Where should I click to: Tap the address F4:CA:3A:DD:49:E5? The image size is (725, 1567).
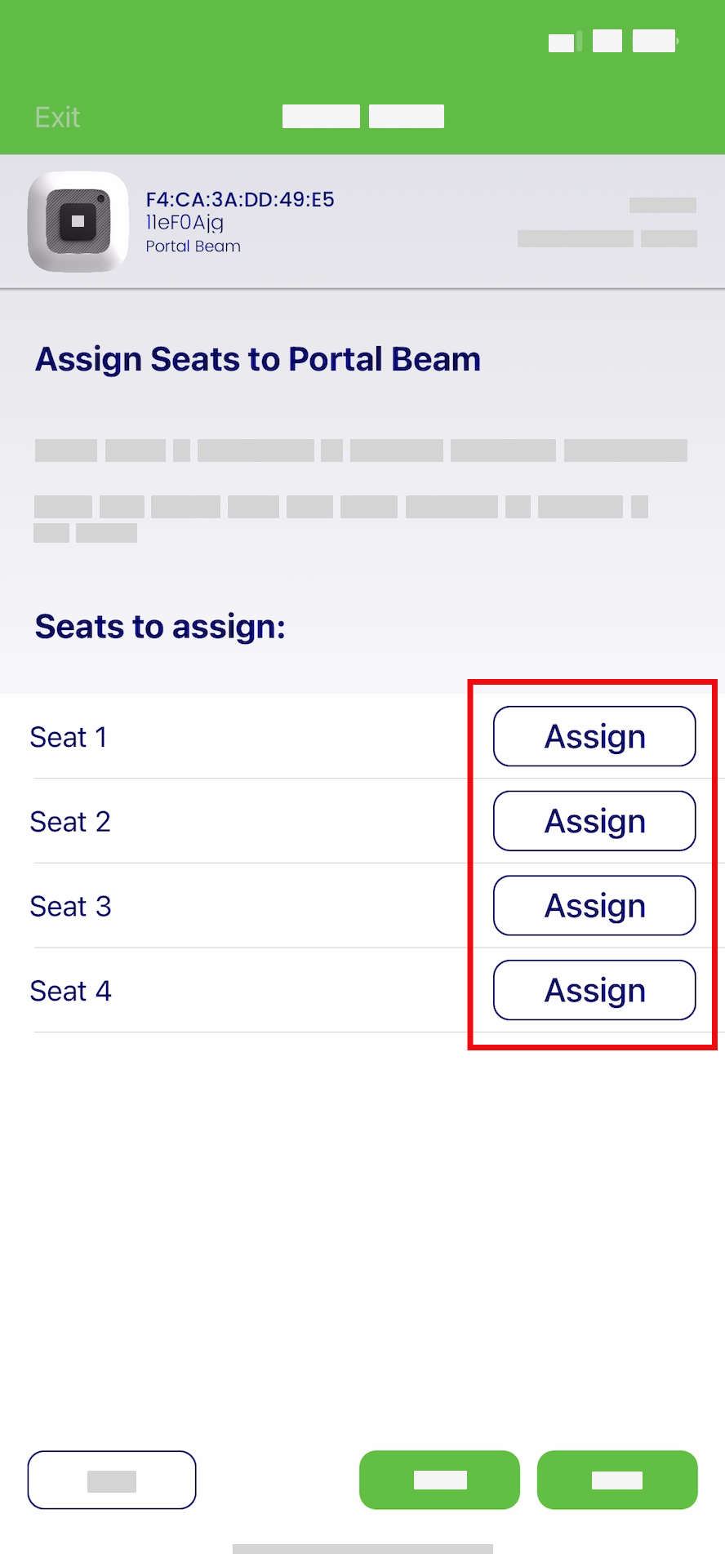[x=241, y=198]
